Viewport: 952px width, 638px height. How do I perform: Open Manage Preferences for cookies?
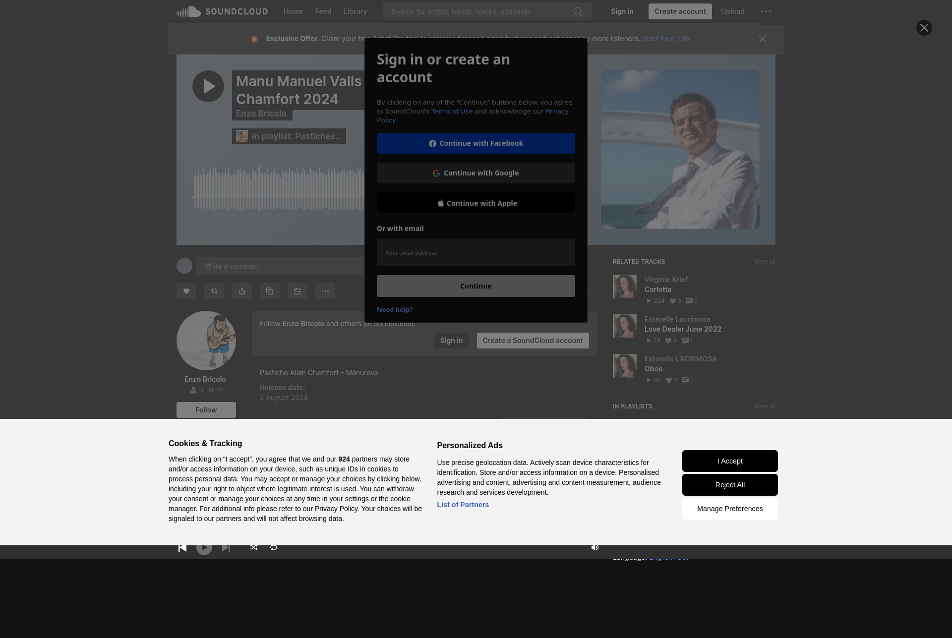pos(730,509)
